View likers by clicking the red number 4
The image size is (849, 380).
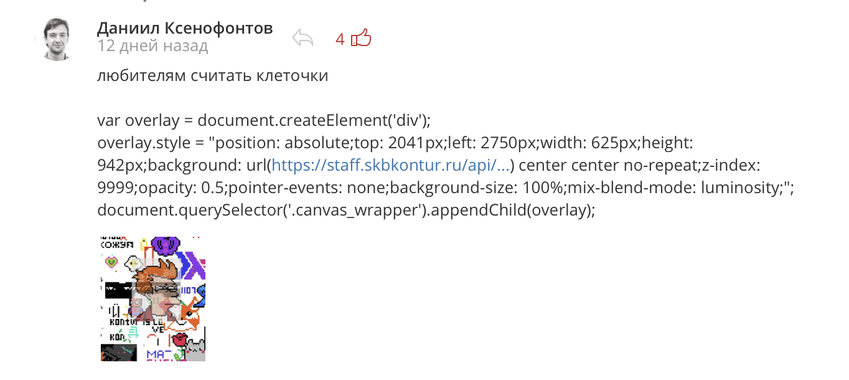(340, 39)
